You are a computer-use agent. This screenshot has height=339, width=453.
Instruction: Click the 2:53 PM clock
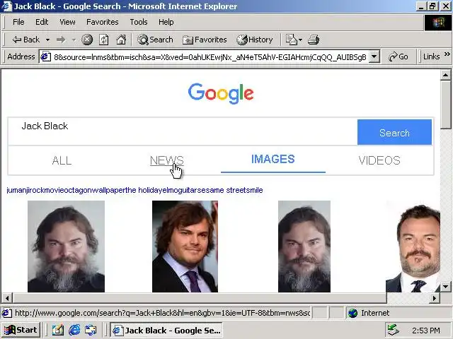(426, 331)
